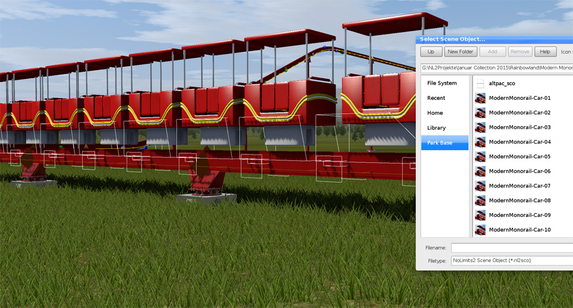573x308 pixels.
Task: Select the ModernMonorail-Car-10 icon
Action: 481,230
